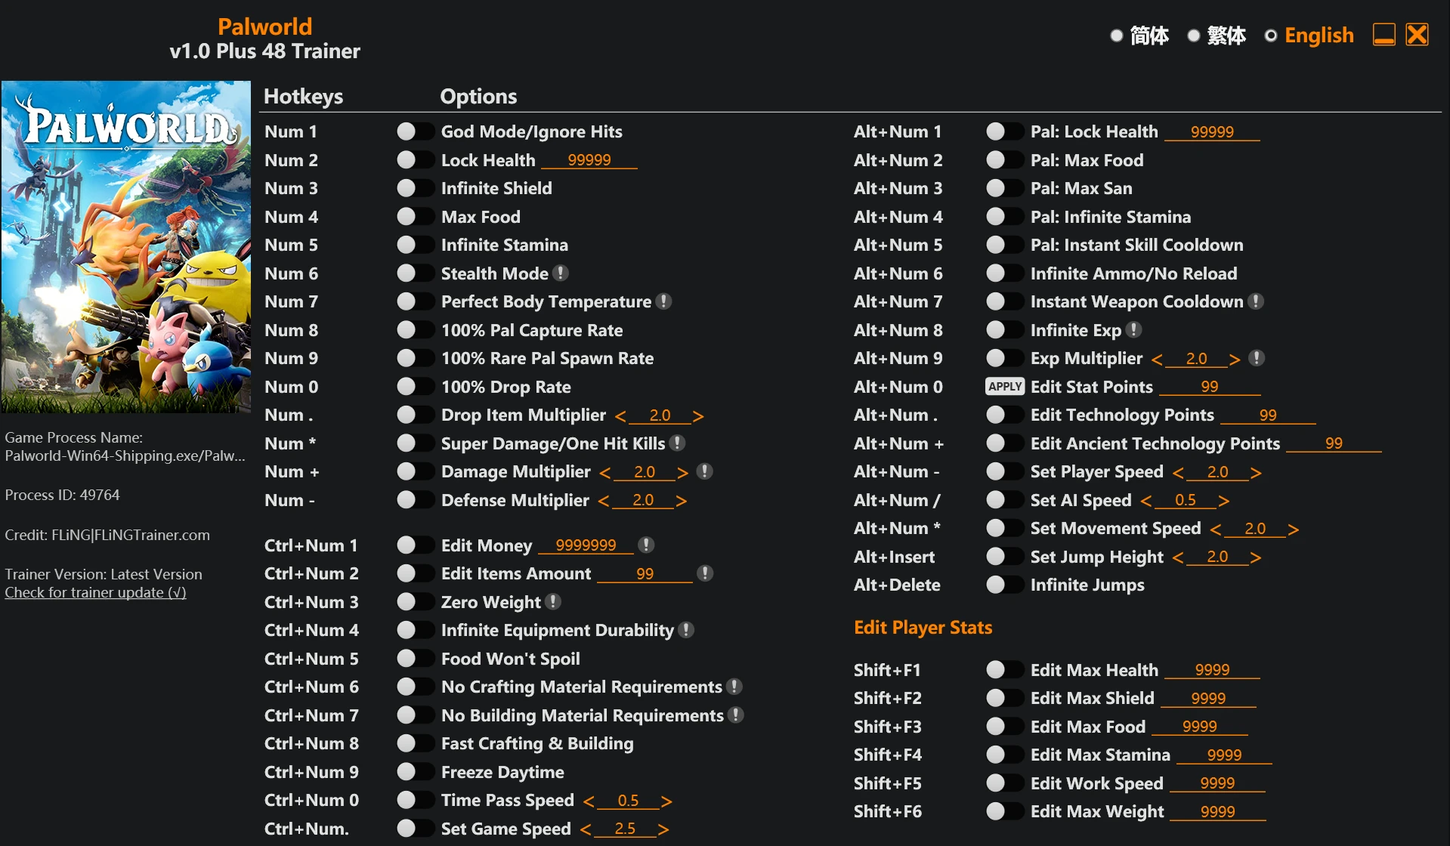Click the Infinite Equipment Durability info icon

[x=685, y=630]
